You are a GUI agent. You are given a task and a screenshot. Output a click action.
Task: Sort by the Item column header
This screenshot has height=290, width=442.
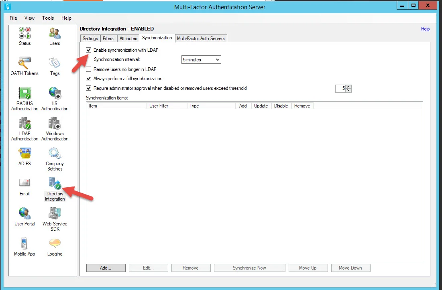(x=117, y=106)
